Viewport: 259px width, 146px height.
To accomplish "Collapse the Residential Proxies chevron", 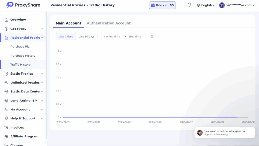I will point(42,38).
